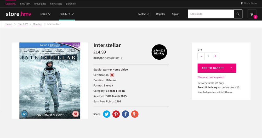Screen dimensions: 262x138
Task: Click Free UK delivery text
Action: (x=208, y=87)
